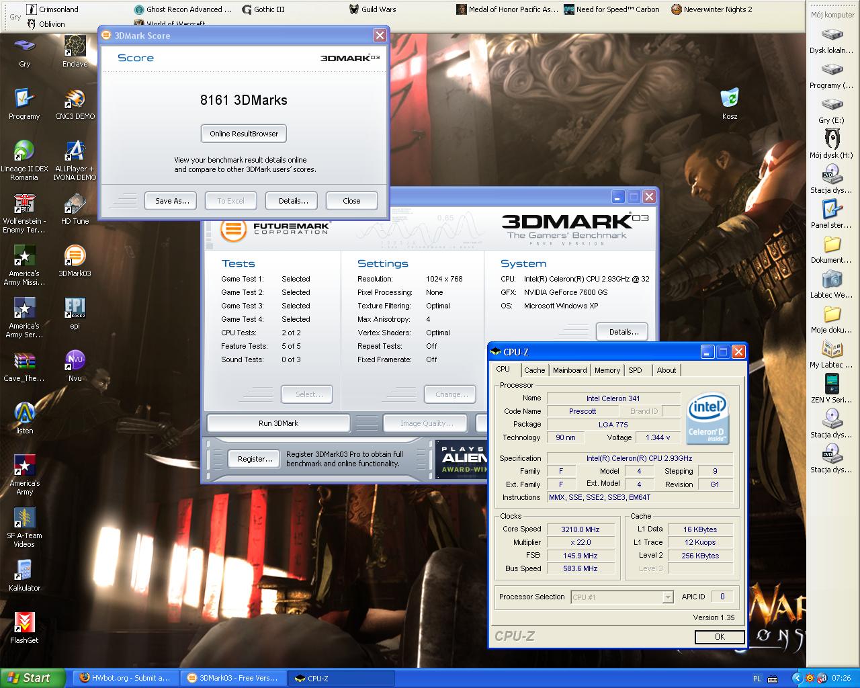
Task: Select the CPU tab in CPU-Z
Action: click(503, 369)
